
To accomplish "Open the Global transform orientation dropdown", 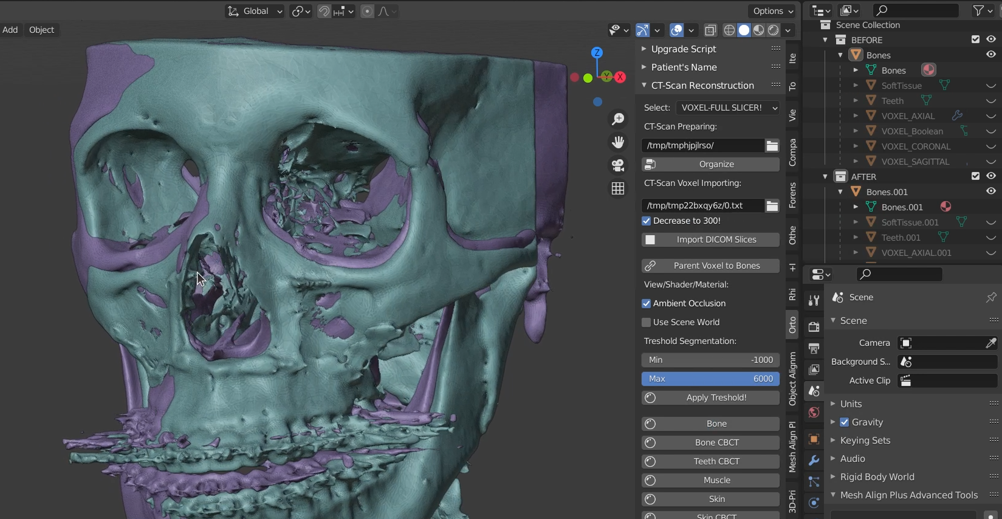I will tap(255, 11).
